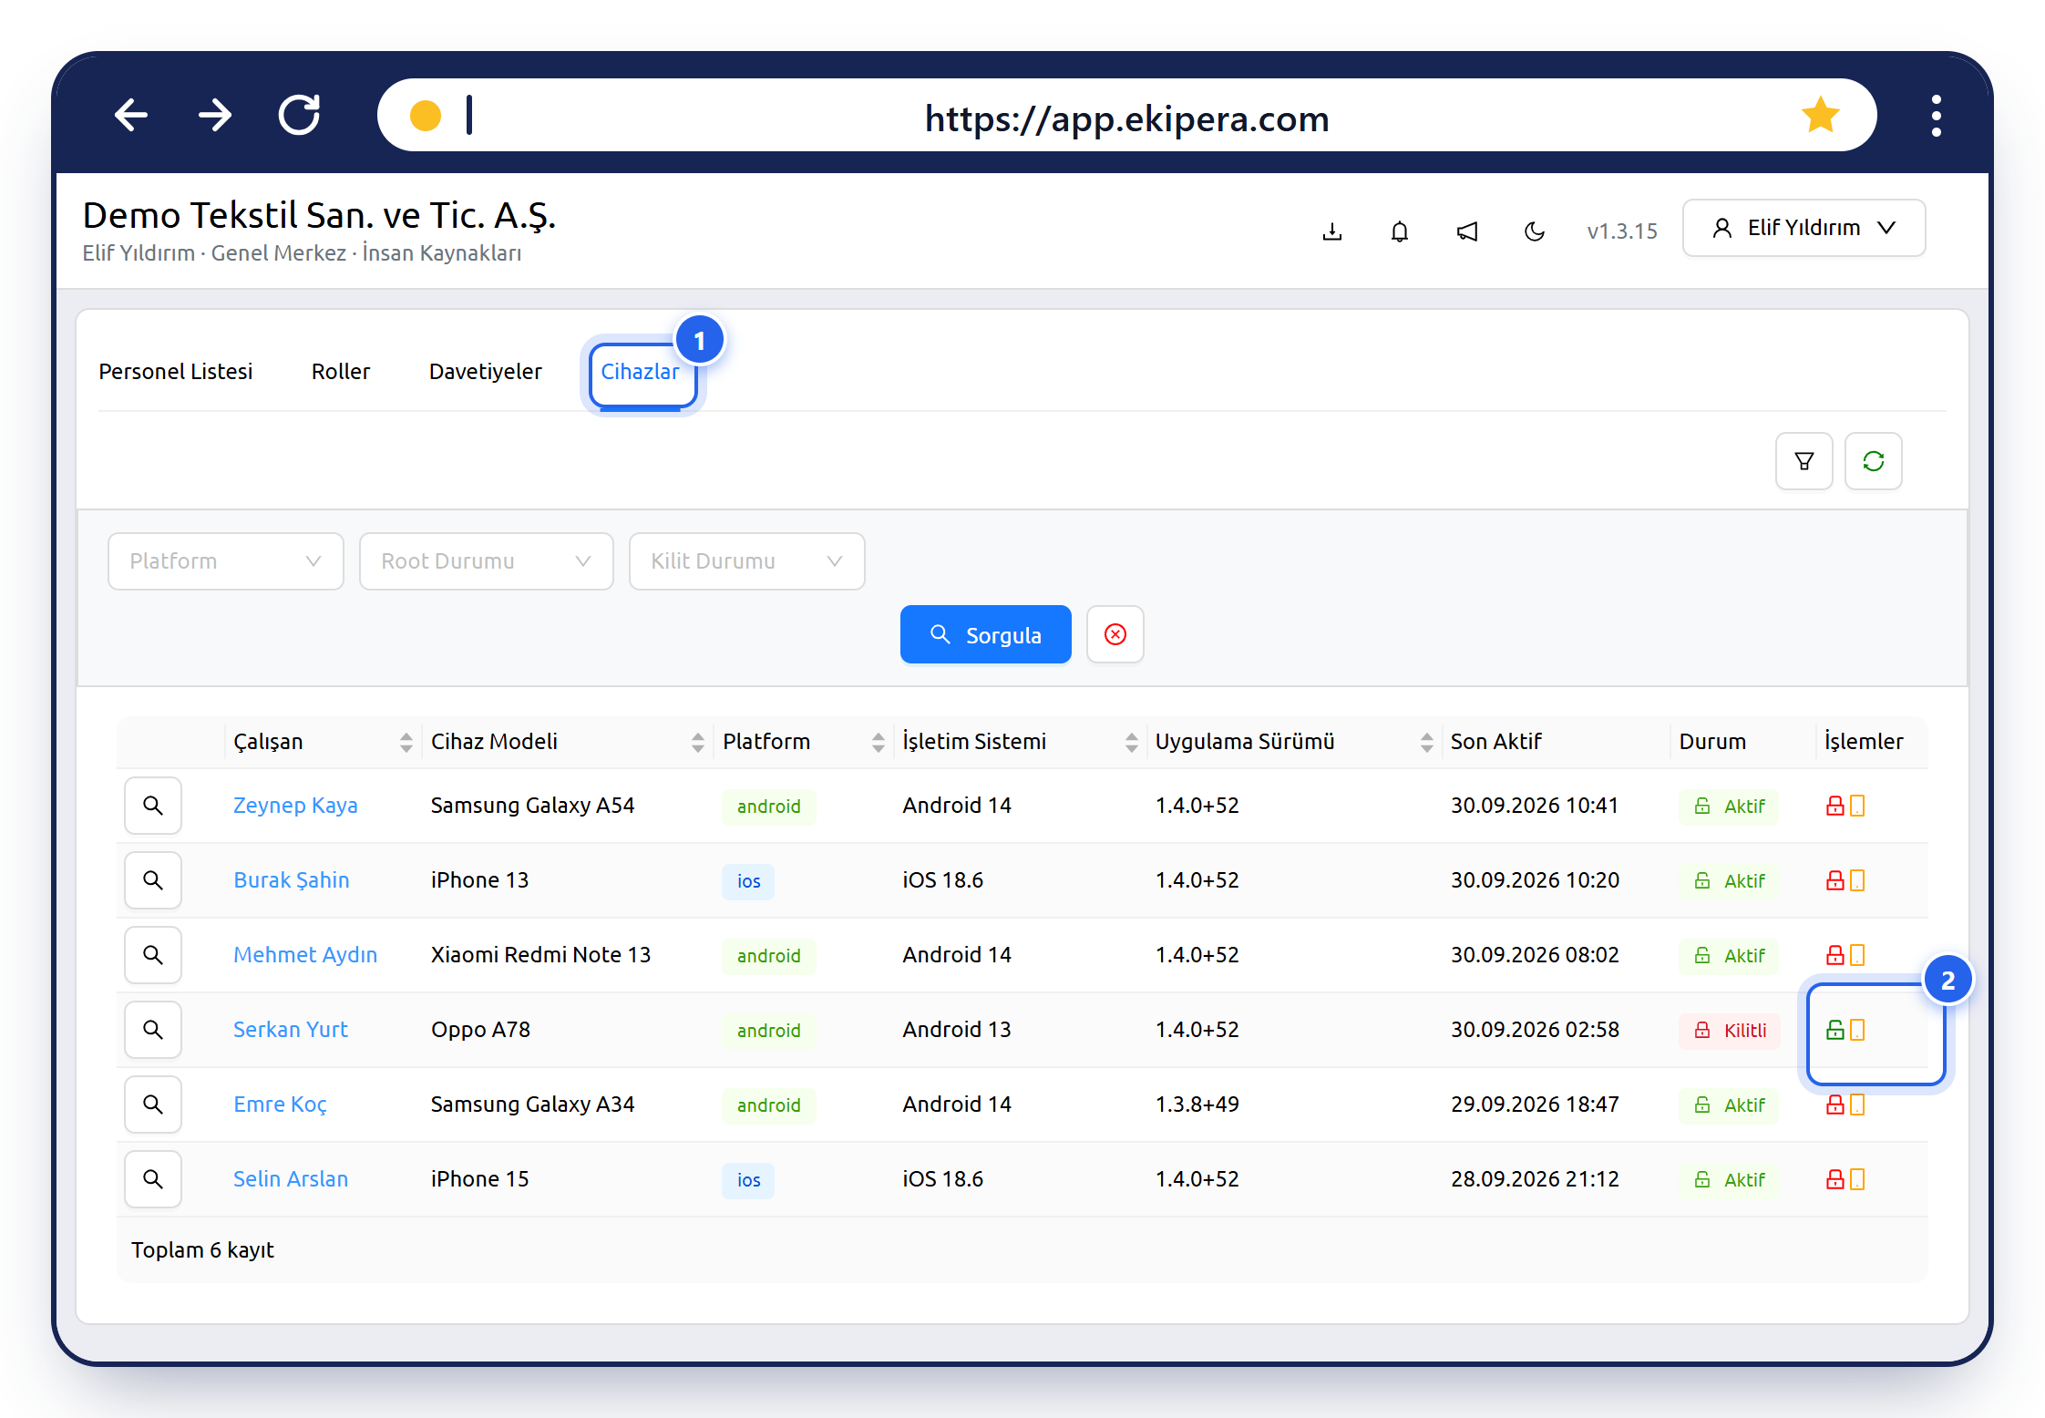Run the Sorgula query button
The height and width of the screenshot is (1418, 2045).
[x=986, y=634]
